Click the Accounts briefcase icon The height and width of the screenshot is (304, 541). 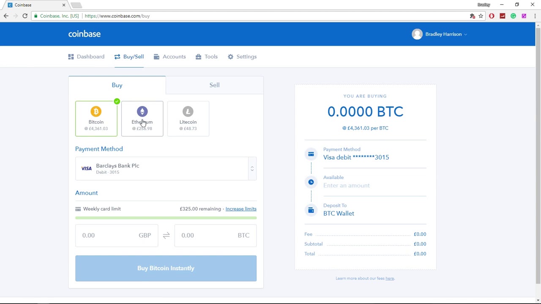[156, 57]
